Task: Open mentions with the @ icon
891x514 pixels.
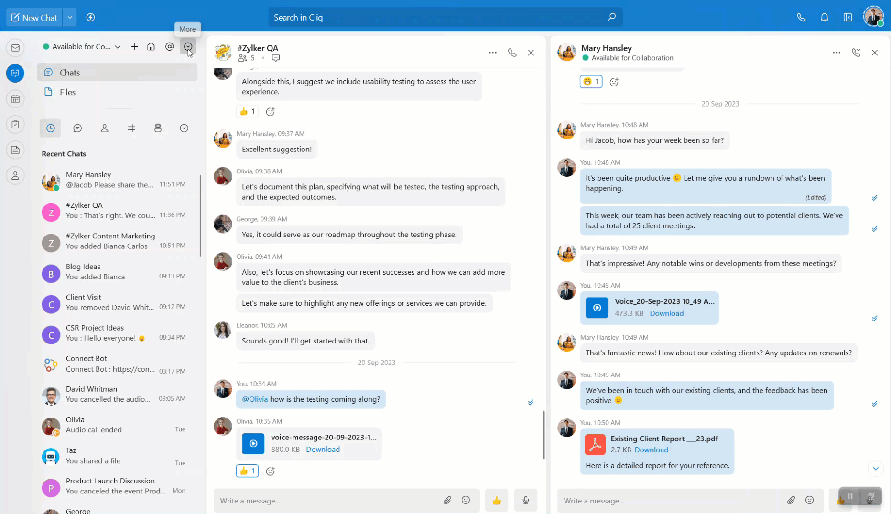Action: click(x=169, y=46)
